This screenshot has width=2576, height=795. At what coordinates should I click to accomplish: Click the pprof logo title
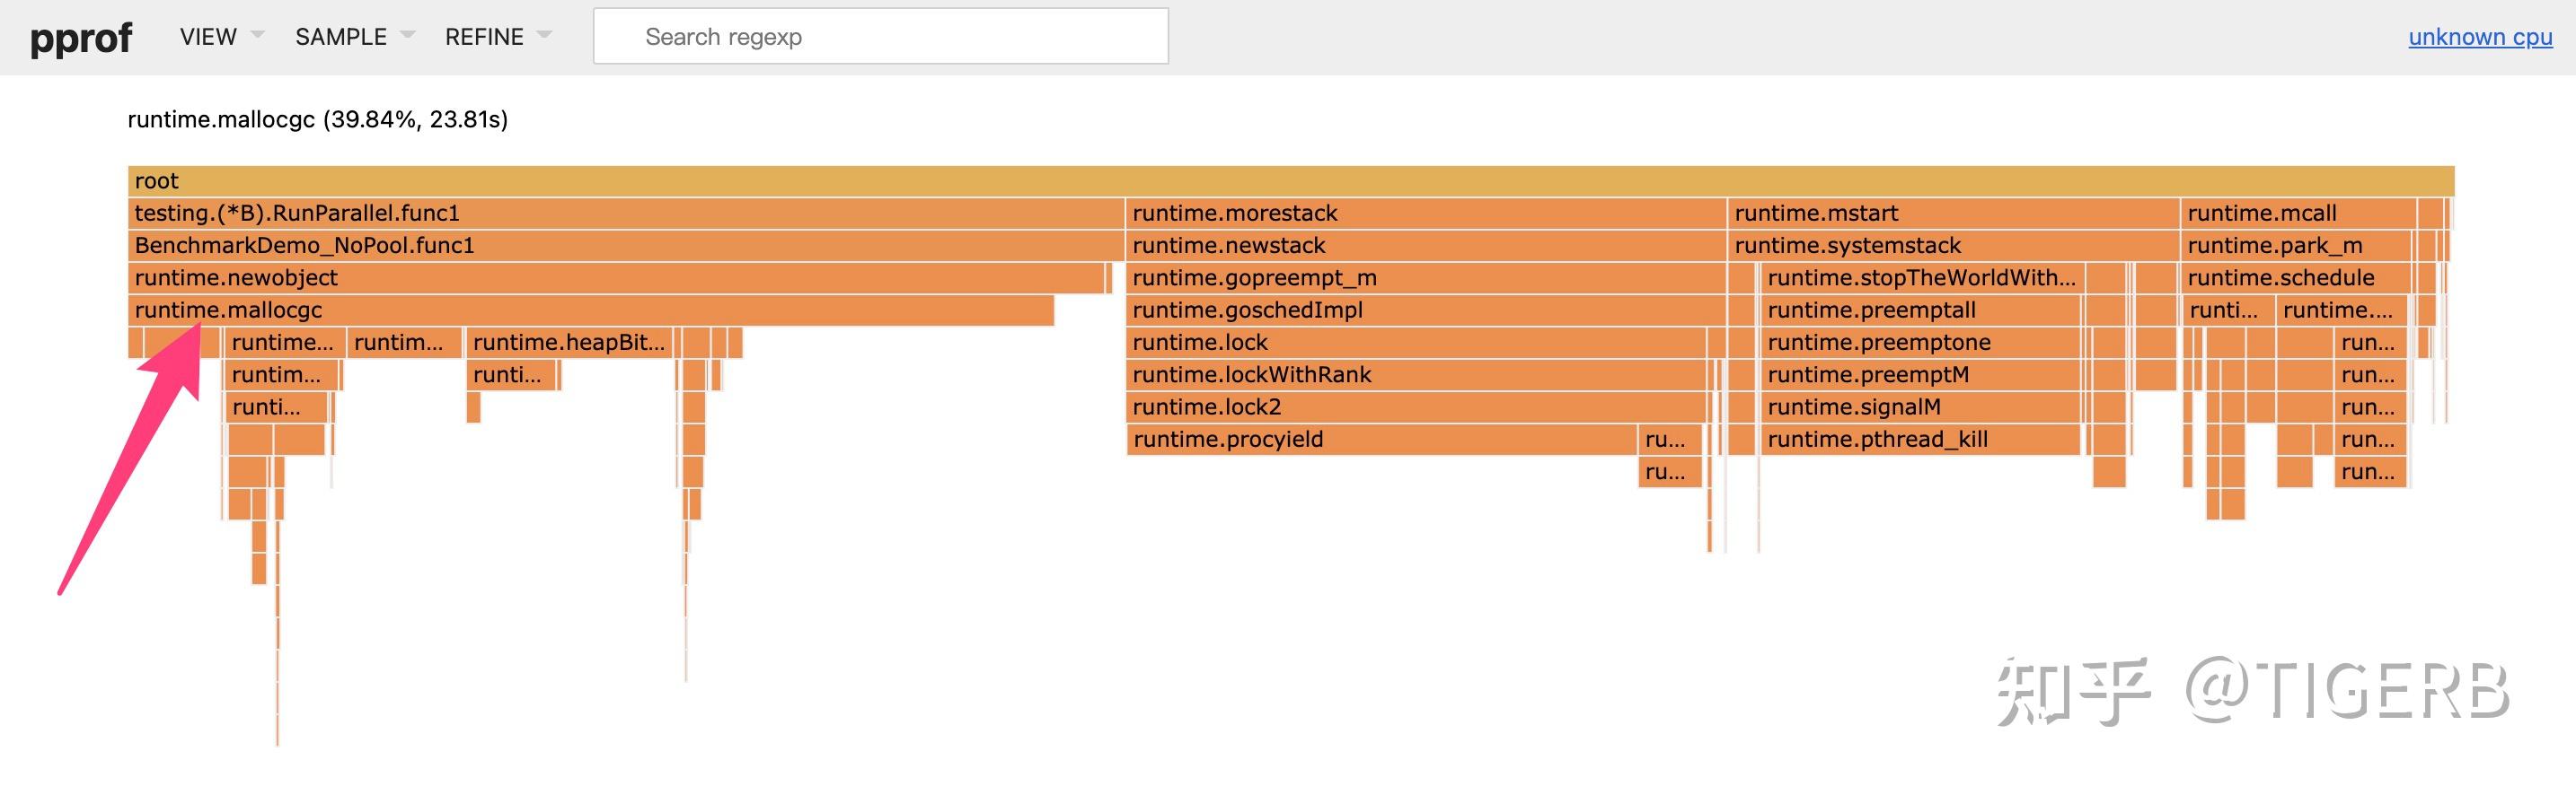click(81, 38)
